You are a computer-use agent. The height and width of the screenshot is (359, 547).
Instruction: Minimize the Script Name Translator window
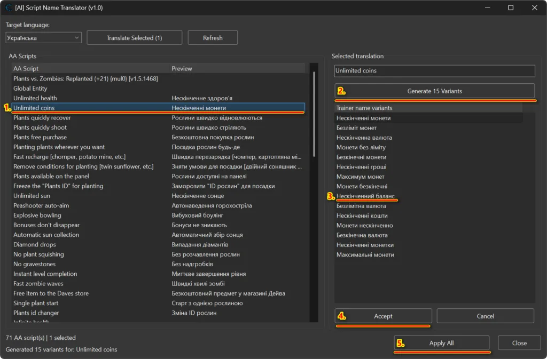point(488,7)
